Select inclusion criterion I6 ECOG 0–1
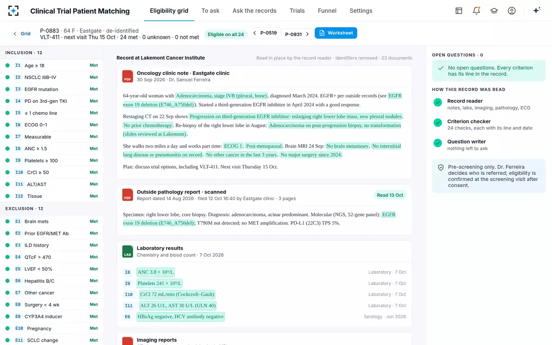This screenshot has width=552, height=345. tap(52, 125)
